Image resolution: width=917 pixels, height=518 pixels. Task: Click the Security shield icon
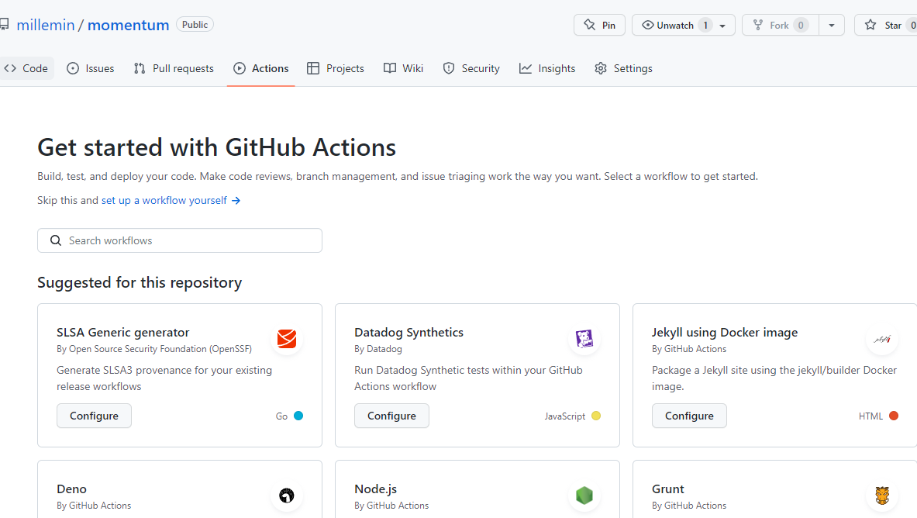[449, 68]
